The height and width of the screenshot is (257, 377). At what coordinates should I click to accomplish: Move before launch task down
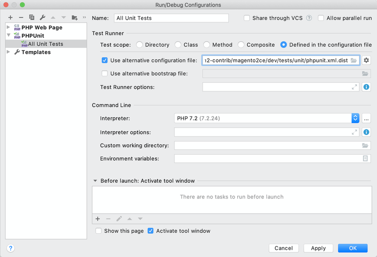(x=140, y=219)
